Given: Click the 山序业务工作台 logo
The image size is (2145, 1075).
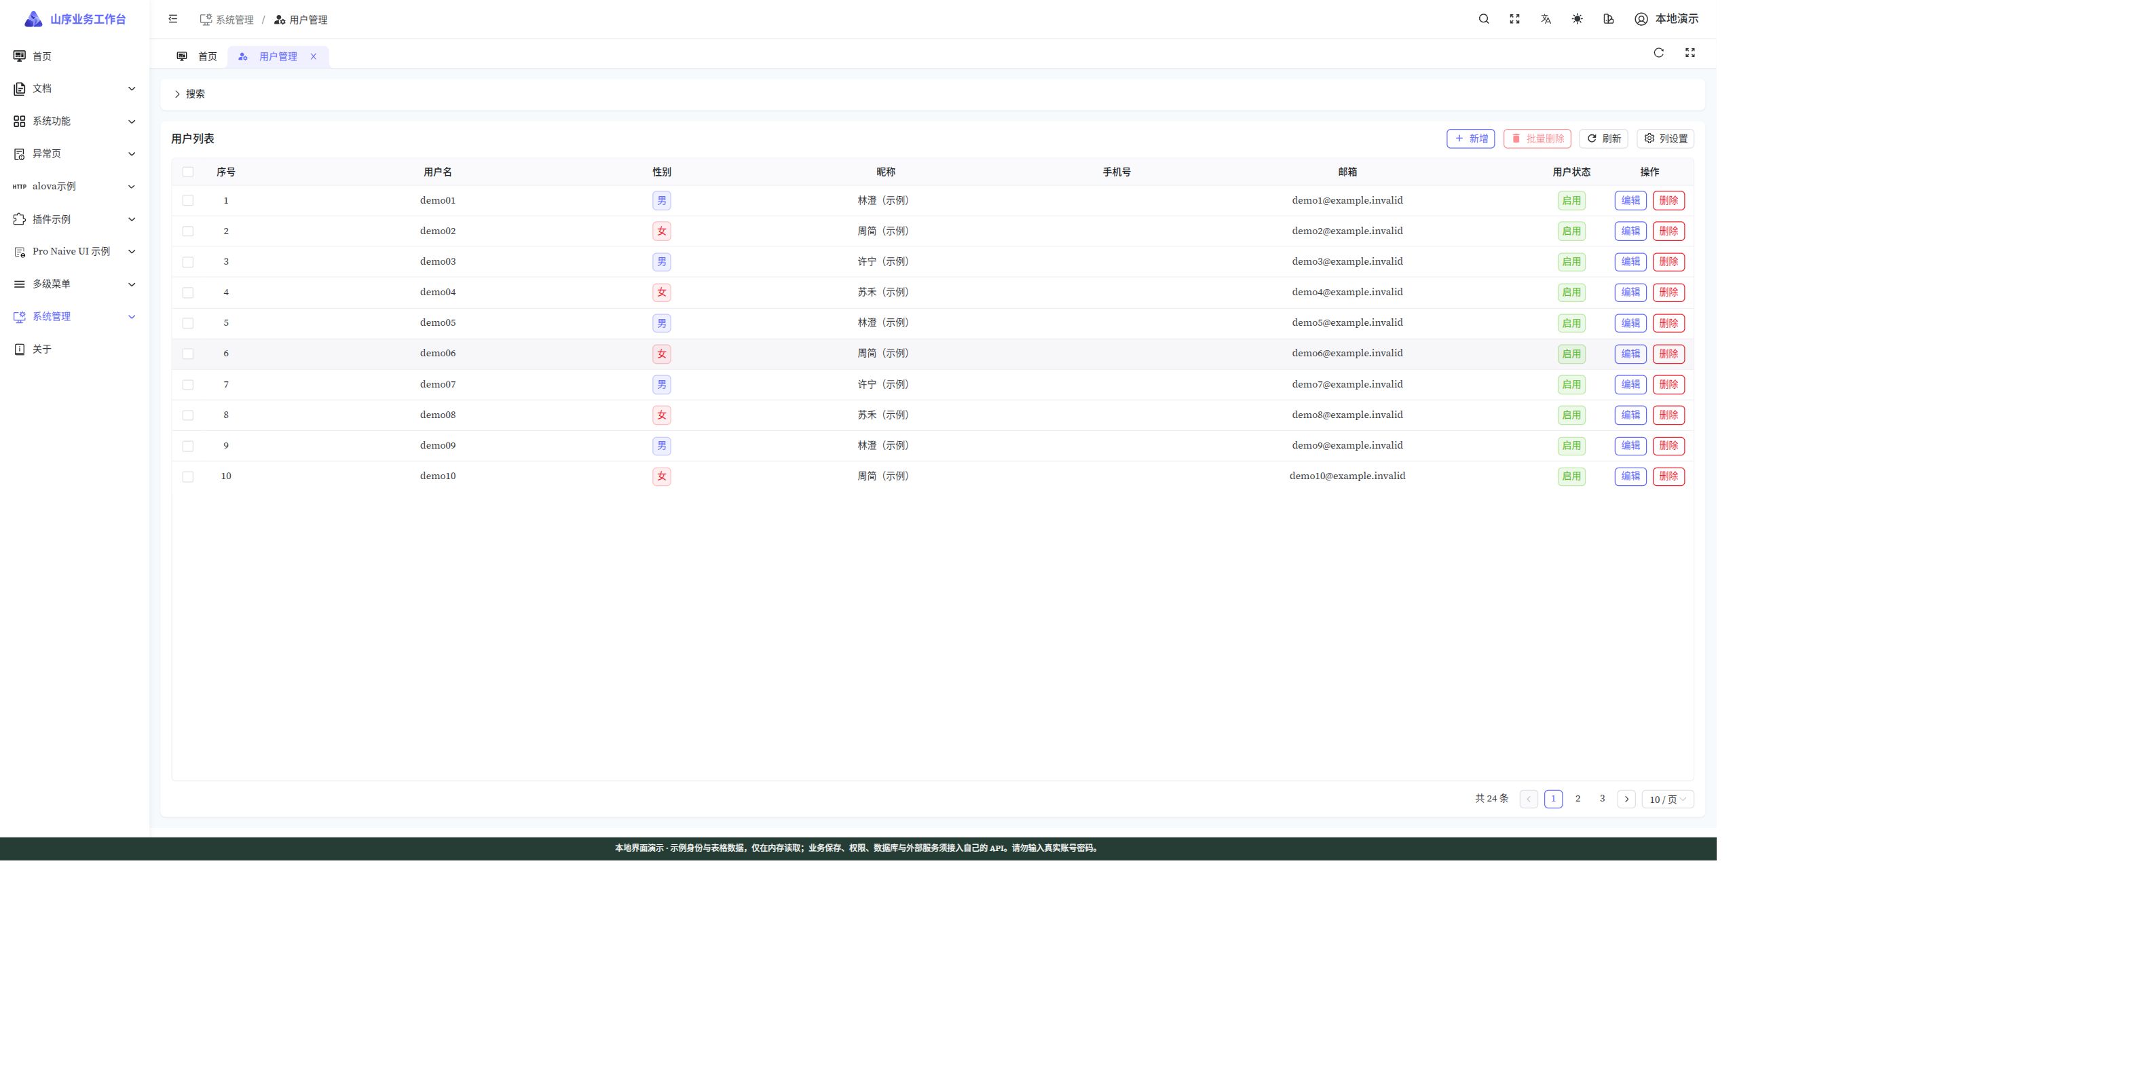Looking at the screenshot, I should [75, 19].
